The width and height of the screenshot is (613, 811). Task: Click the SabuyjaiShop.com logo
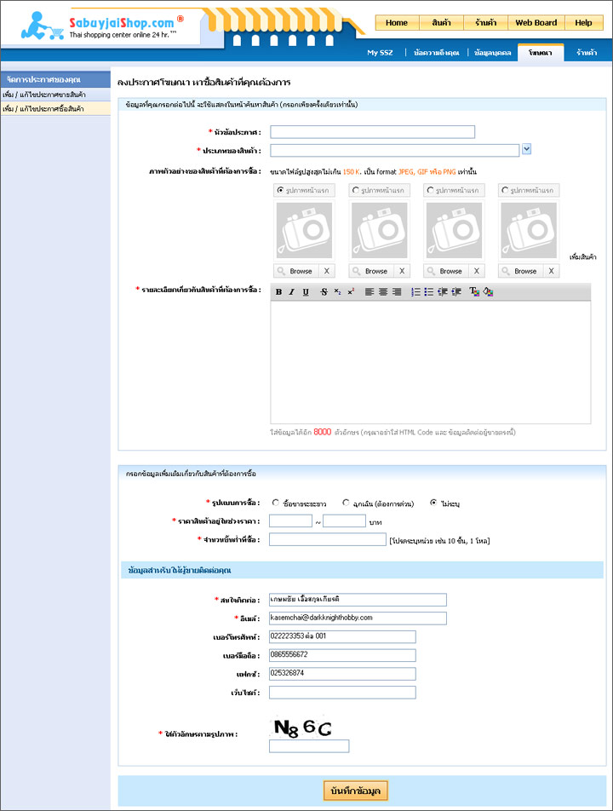tap(100, 26)
